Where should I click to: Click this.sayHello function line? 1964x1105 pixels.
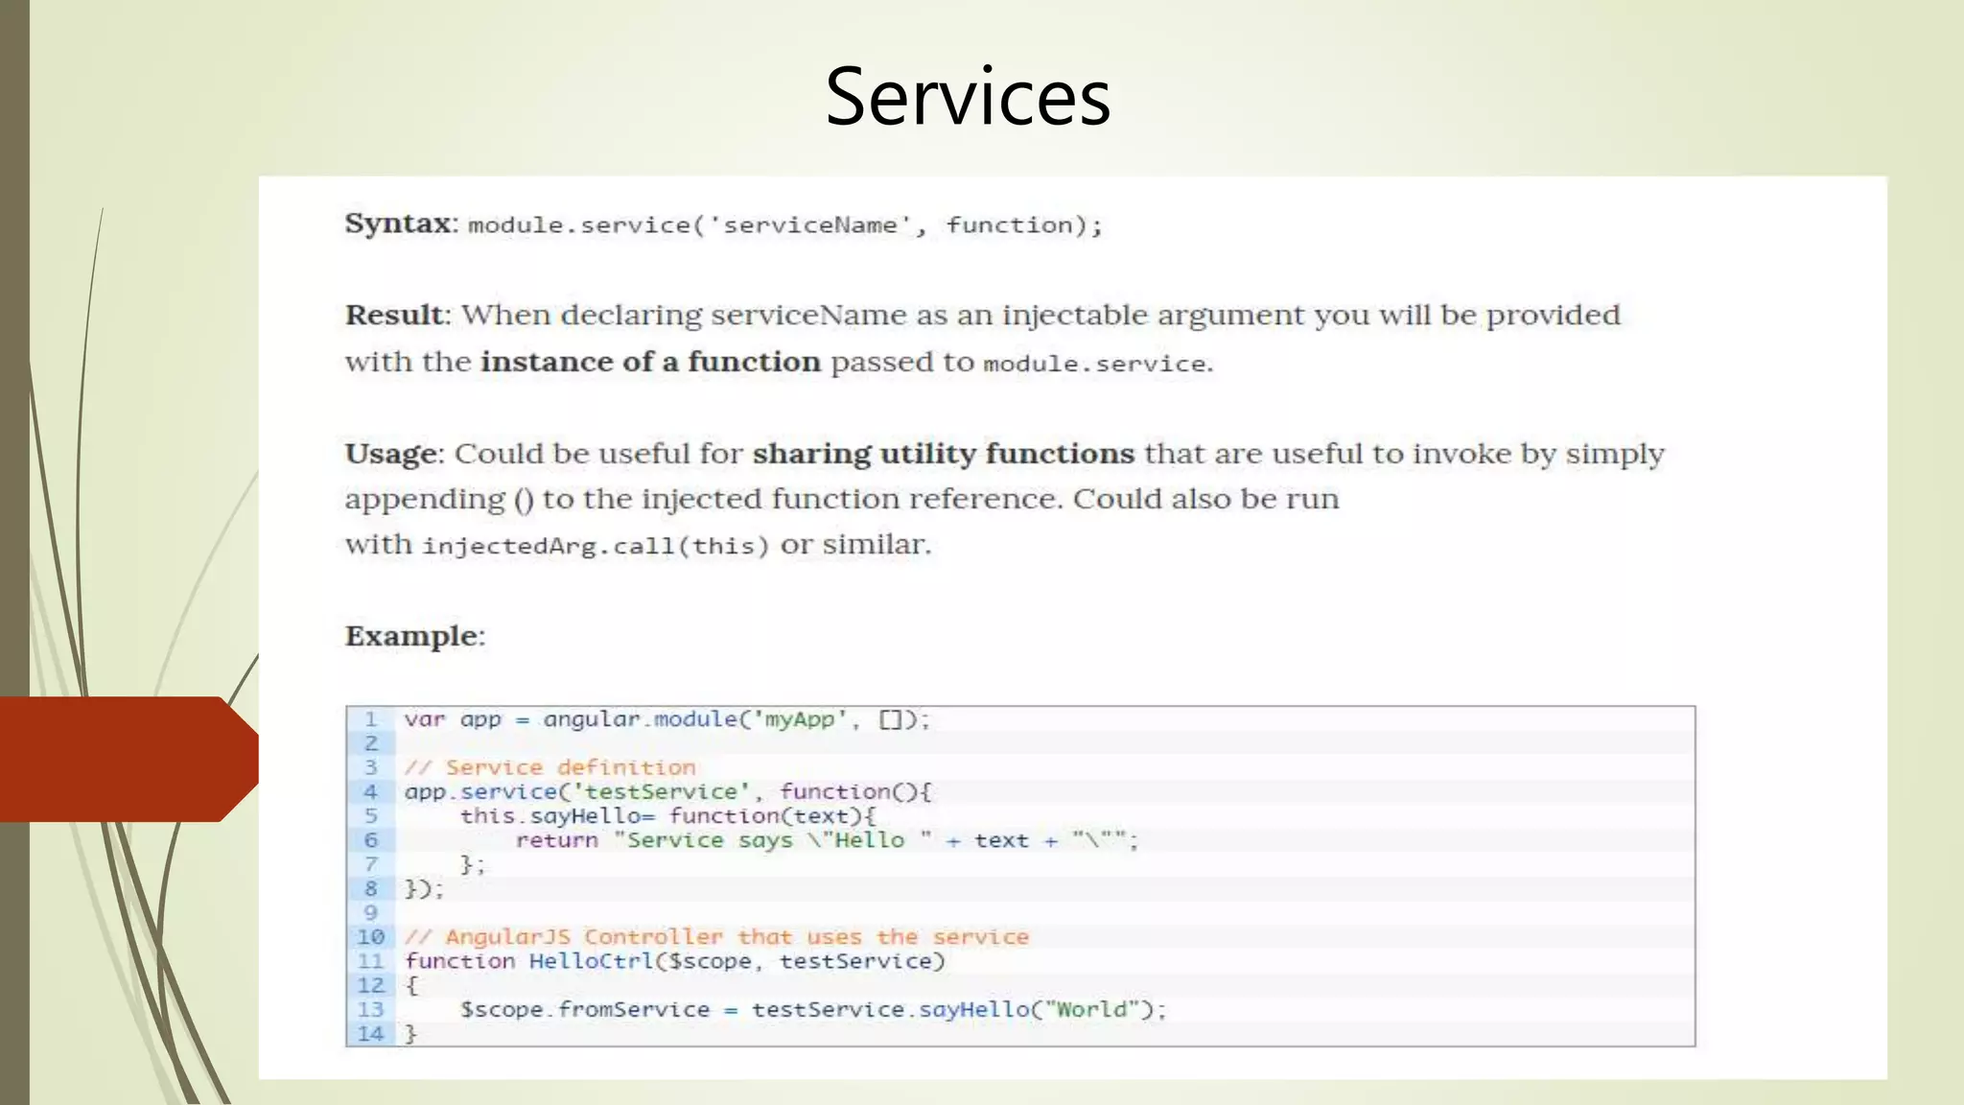point(667,816)
